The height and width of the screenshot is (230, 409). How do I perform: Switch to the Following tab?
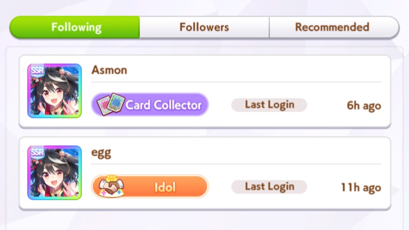[x=75, y=27]
